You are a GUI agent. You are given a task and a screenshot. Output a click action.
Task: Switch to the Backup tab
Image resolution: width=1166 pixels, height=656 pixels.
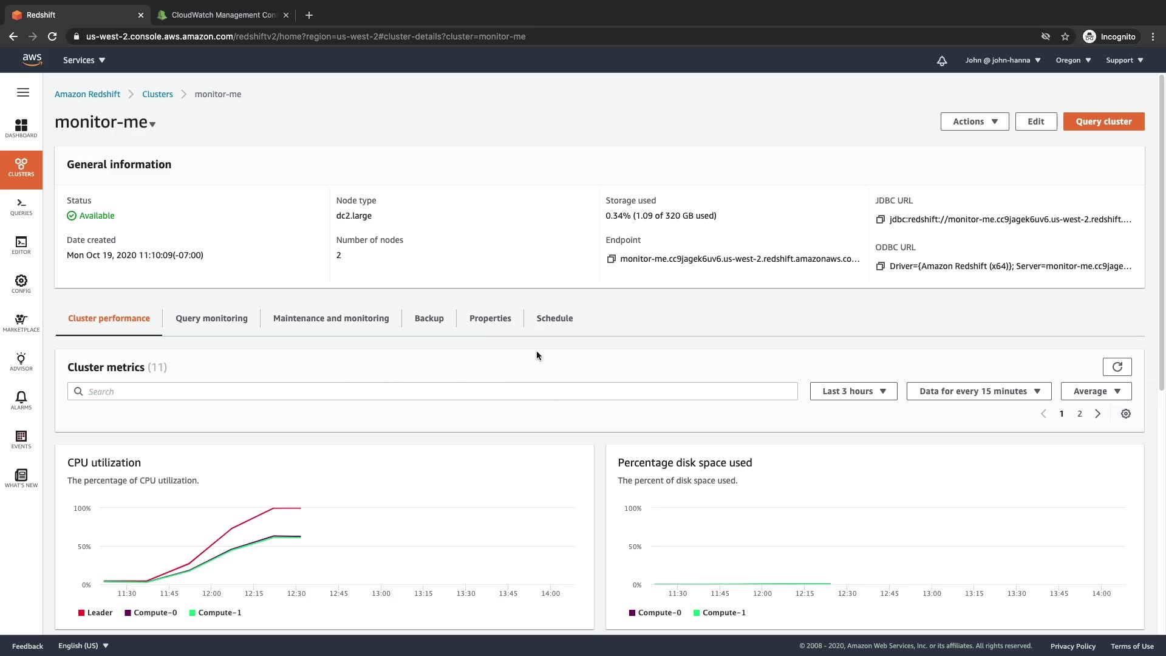point(429,318)
